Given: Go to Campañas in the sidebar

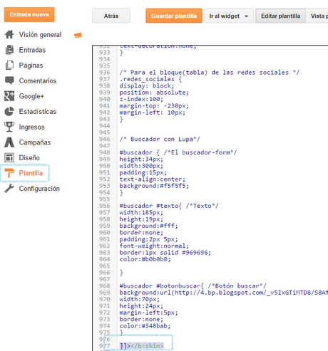Looking at the screenshot, I should coord(35,142).
